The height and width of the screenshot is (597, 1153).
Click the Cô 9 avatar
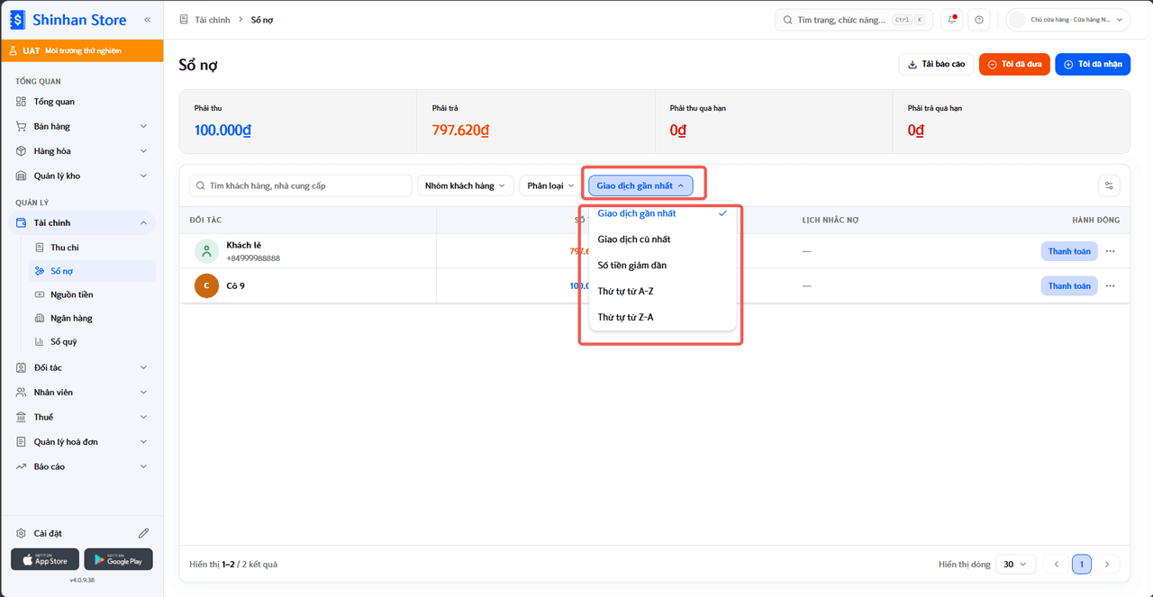206,285
